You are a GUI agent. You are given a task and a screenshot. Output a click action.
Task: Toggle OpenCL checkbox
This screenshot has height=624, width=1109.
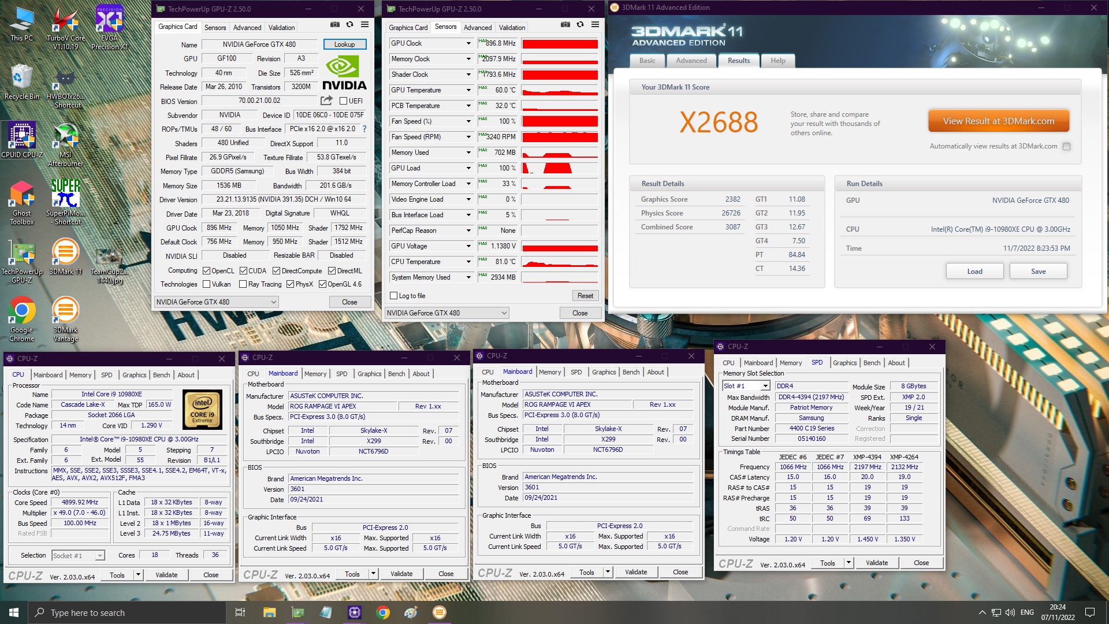[x=207, y=271]
